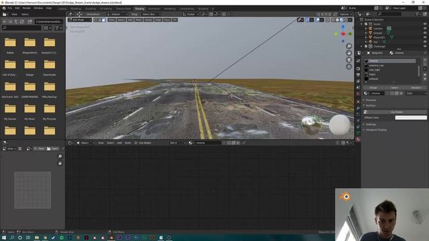Toggle Ground visibility eye in outliner
This screenshot has height=241, width=429.
point(425,33)
